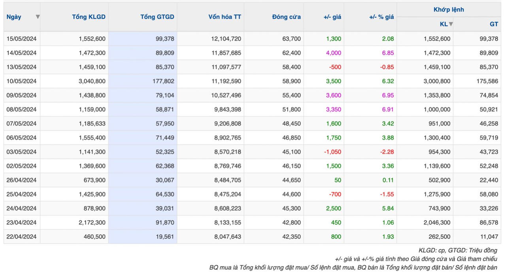This screenshot has width=506, height=272.
Task: Sort by Tổng GTGD column header
Action: pyautogui.click(x=157, y=17)
